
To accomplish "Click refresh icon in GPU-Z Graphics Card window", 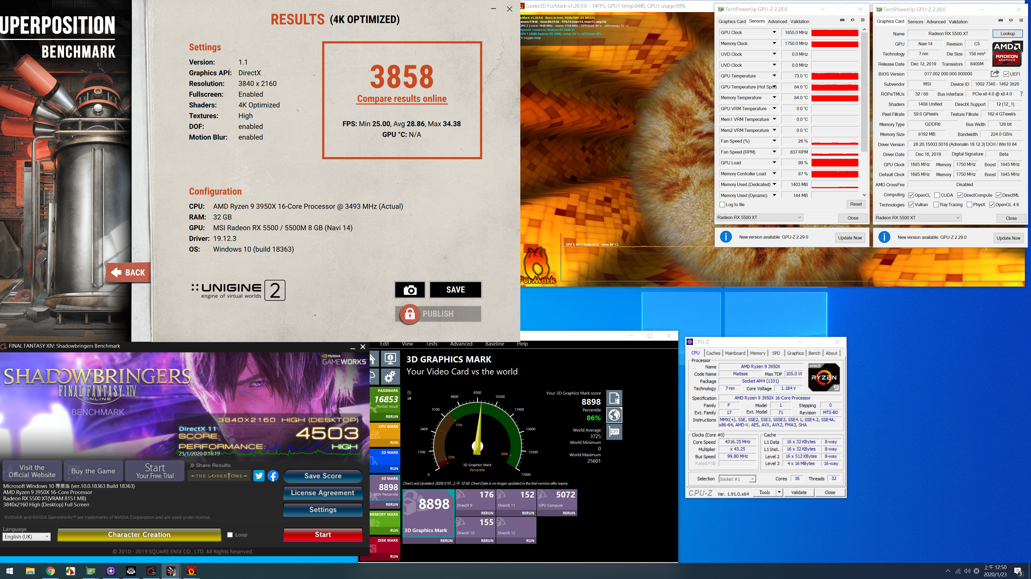I will (1011, 20).
